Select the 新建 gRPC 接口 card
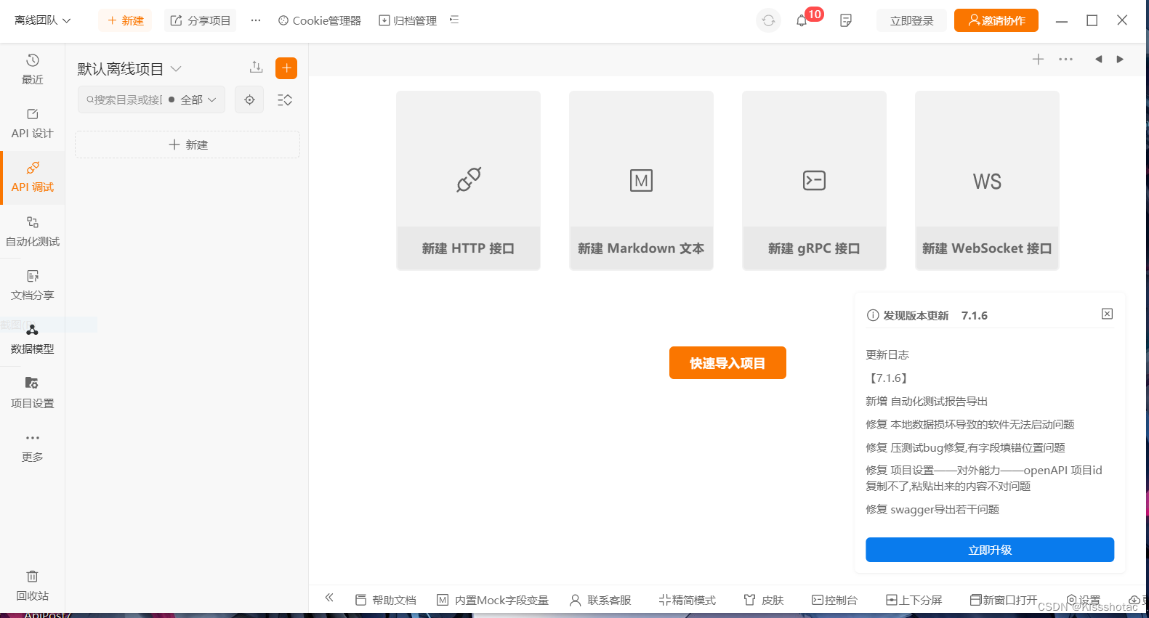Viewport: 1149px width, 618px height. (814, 180)
